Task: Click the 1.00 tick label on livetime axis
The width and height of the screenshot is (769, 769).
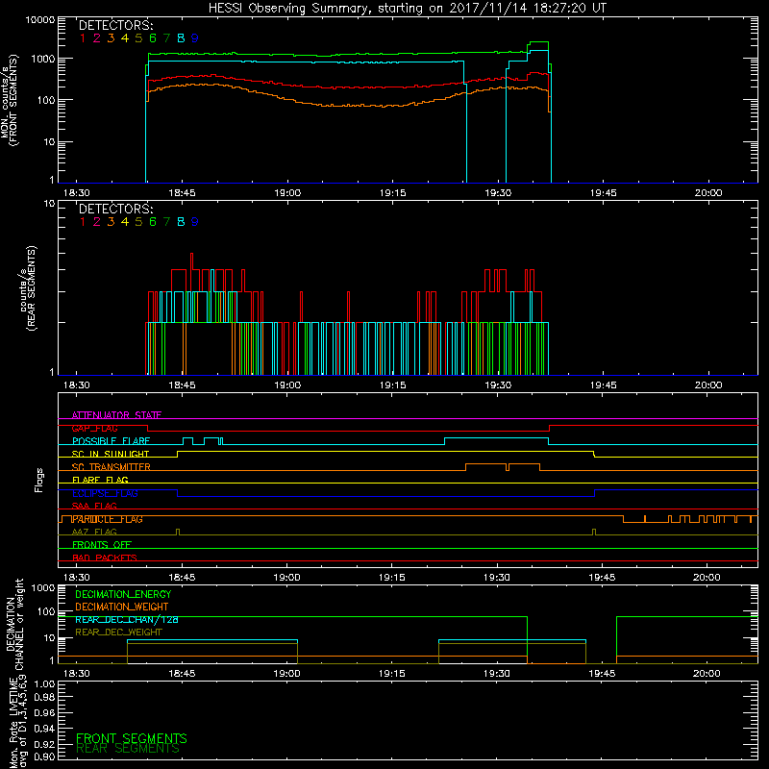Action: [44, 684]
